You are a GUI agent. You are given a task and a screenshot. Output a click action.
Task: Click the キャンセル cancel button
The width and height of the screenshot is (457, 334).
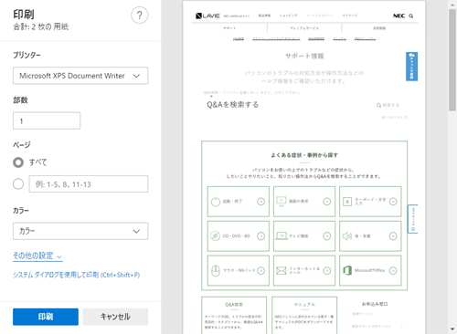[115, 317]
